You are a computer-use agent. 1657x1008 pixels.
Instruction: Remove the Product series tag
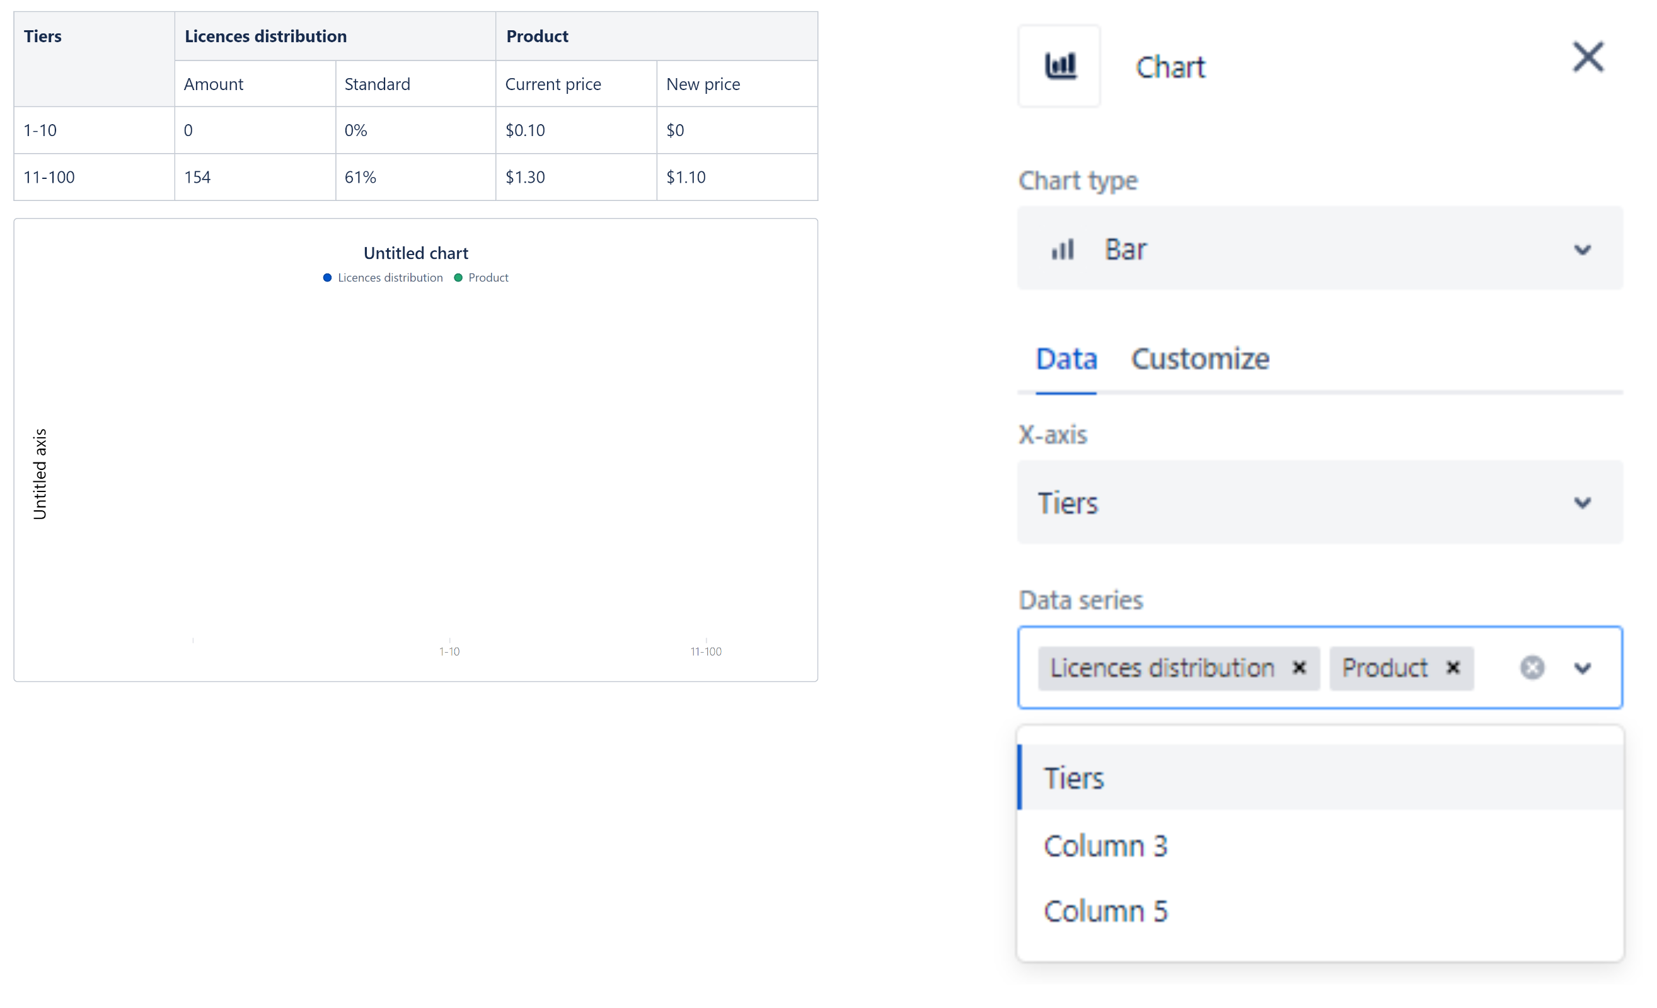coord(1453,667)
